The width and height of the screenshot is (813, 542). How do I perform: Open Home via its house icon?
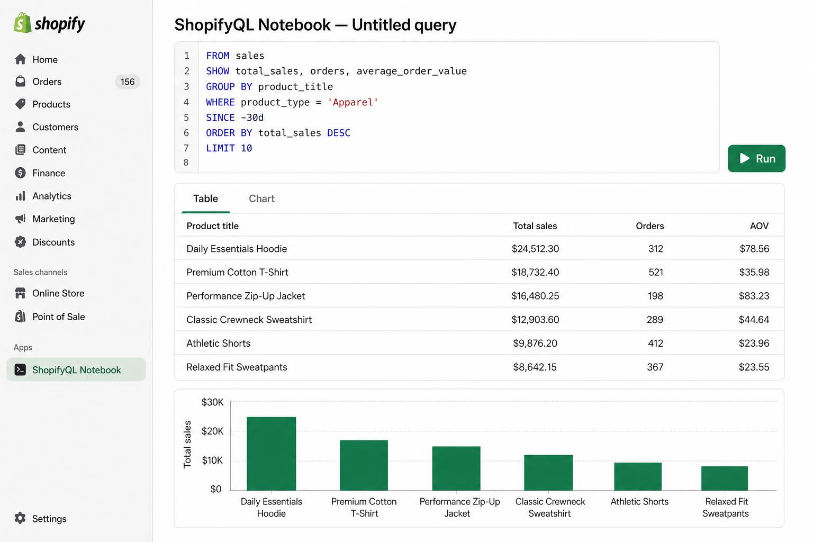coord(21,59)
